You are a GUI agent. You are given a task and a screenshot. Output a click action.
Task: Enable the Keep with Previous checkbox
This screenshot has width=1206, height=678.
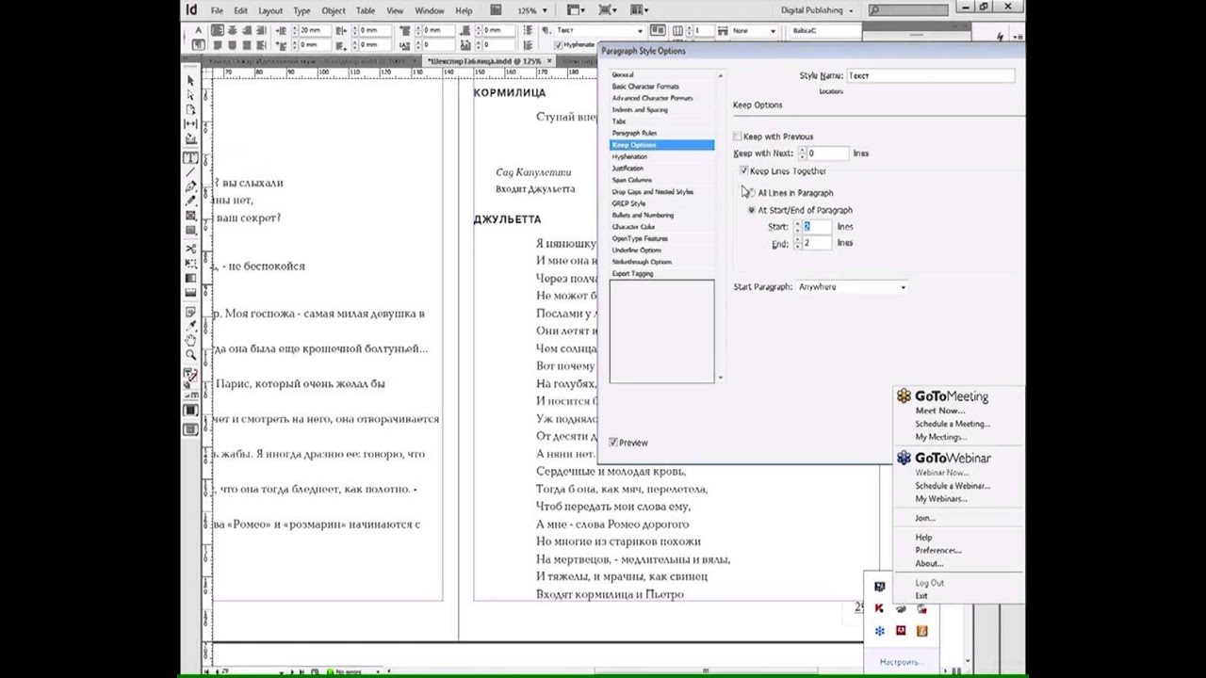coord(737,137)
